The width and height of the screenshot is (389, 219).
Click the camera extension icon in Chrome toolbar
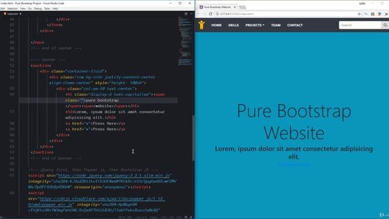click(373, 14)
